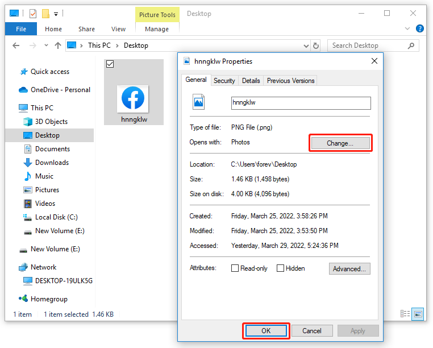Screen dimensions: 433x348
Task: Switch to the Share ribbon tab
Action: pyautogui.click(x=86, y=29)
